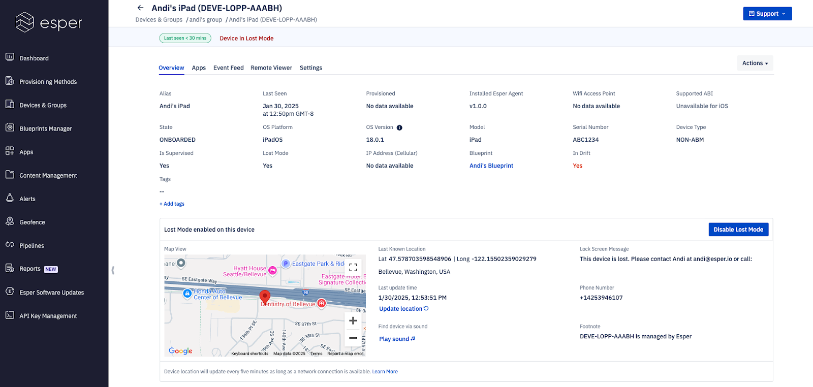The height and width of the screenshot is (387, 813).
Task: Open Dashboard icon in sidebar
Action: pyautogui.click(x=10, y=57)
